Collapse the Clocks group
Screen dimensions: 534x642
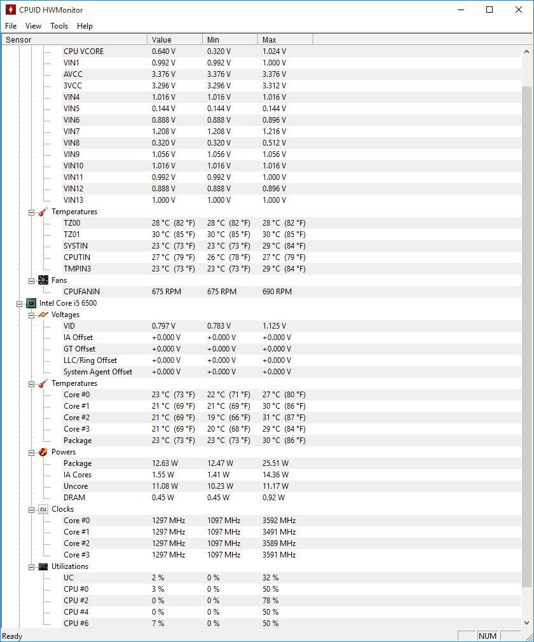pyautogui.click(x=31, y=510)
